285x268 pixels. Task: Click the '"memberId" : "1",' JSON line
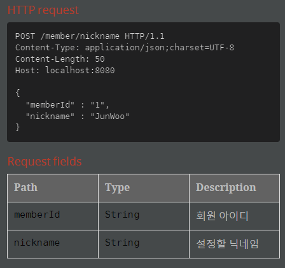pyautogui.click(x=67, y=105)
